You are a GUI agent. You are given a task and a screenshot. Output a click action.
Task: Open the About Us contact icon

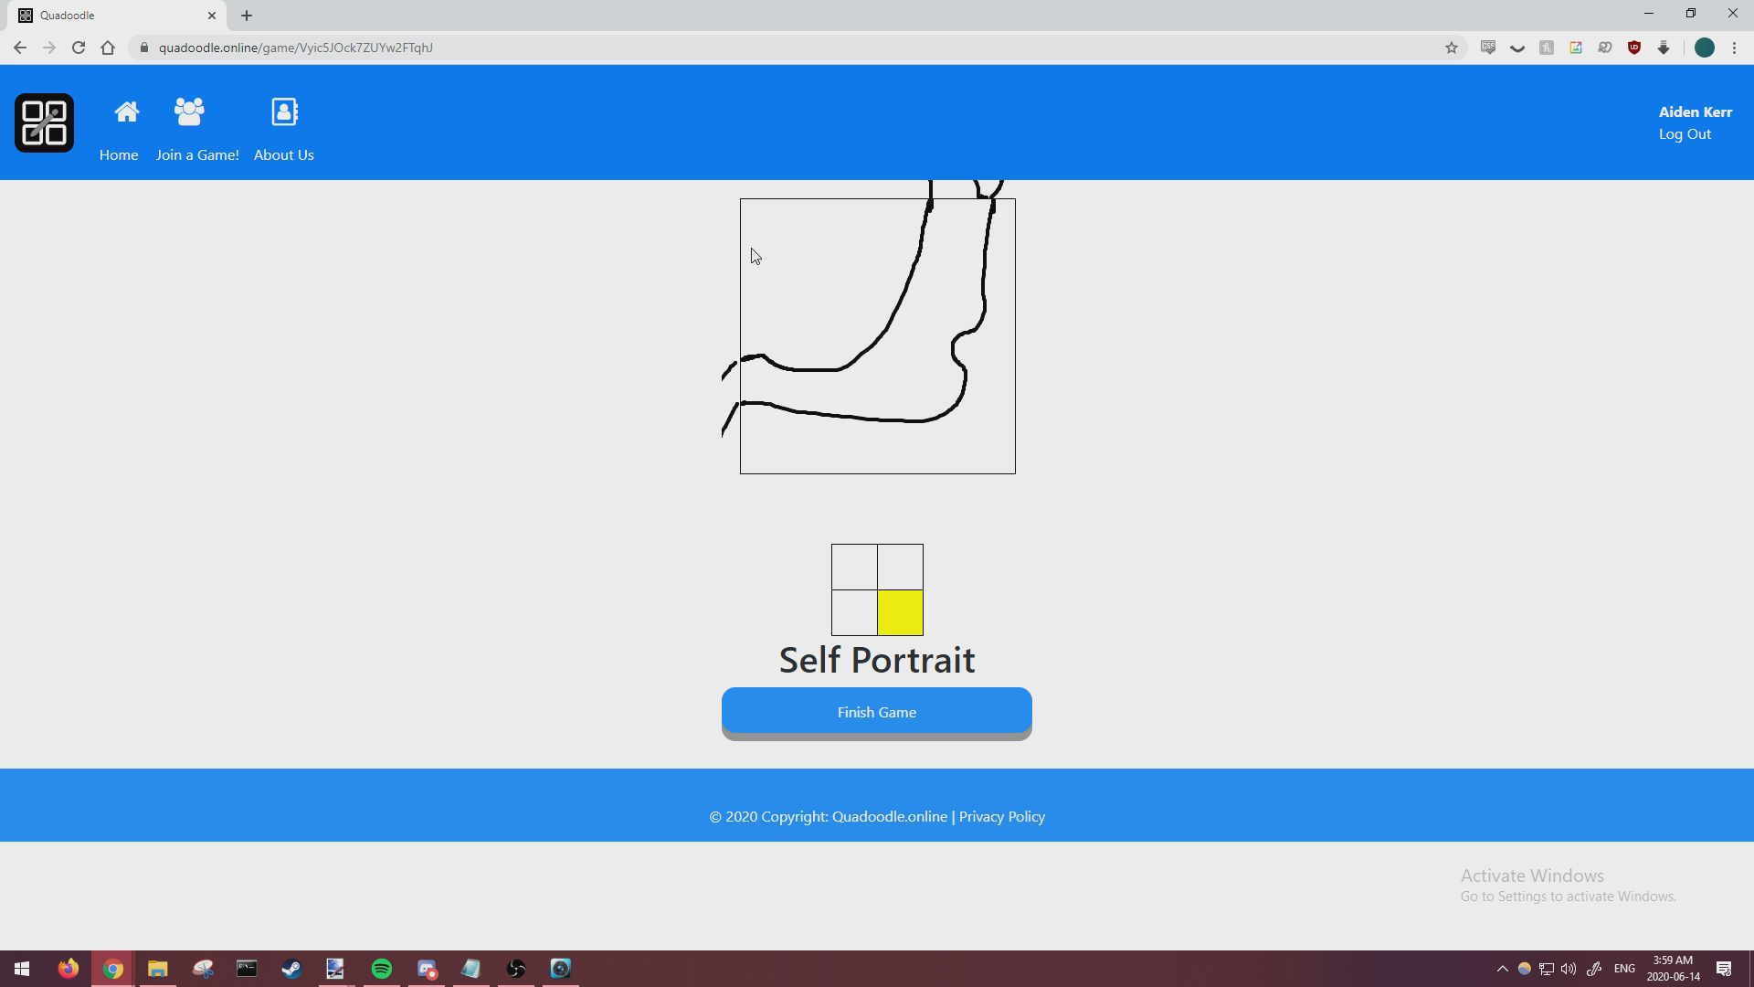point(284,112)
